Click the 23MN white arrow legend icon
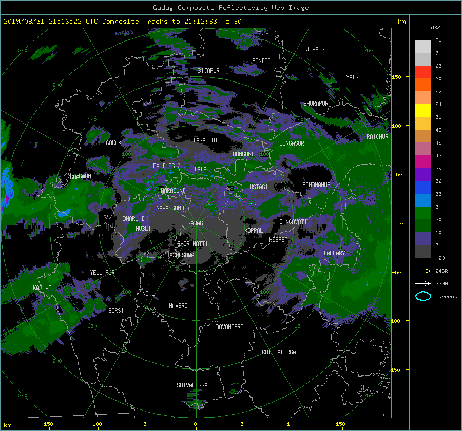Screen dimensions: 462x431 click(423, 283)
